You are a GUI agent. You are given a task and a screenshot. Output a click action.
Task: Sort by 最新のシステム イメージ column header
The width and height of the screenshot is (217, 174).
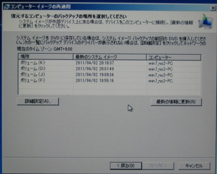coord(110,57)
